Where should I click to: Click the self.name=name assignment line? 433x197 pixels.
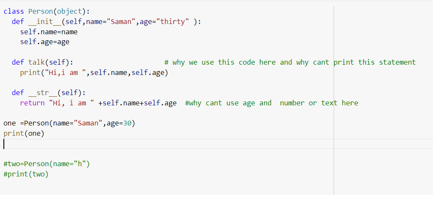point(49,32)
